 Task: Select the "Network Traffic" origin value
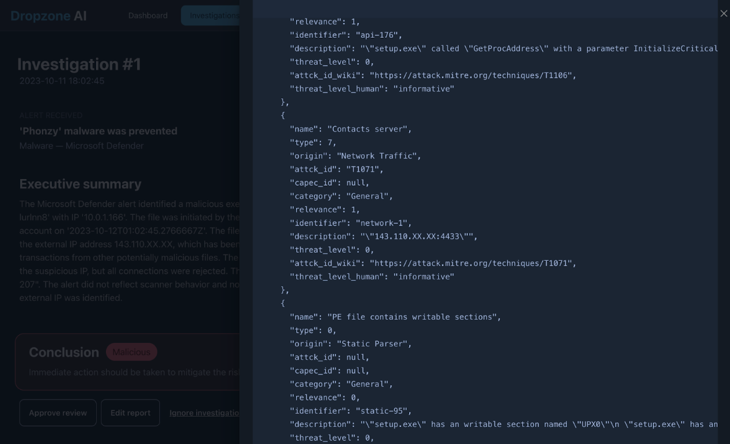click(377, 156)
